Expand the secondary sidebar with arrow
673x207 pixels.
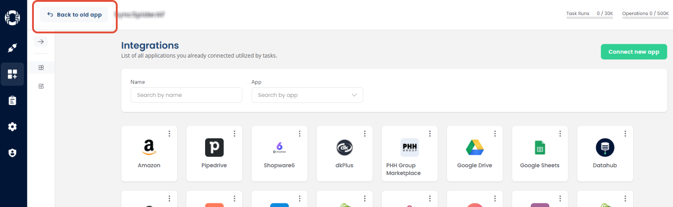[41, 42]
